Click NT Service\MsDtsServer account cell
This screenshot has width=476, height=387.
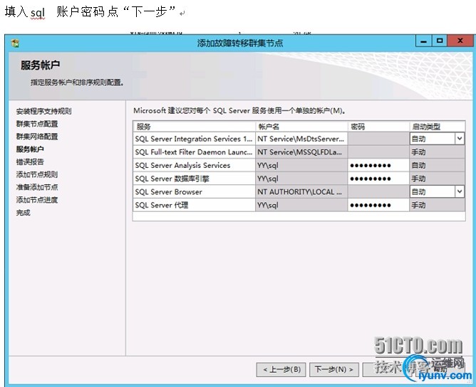[x=301, y=139]
